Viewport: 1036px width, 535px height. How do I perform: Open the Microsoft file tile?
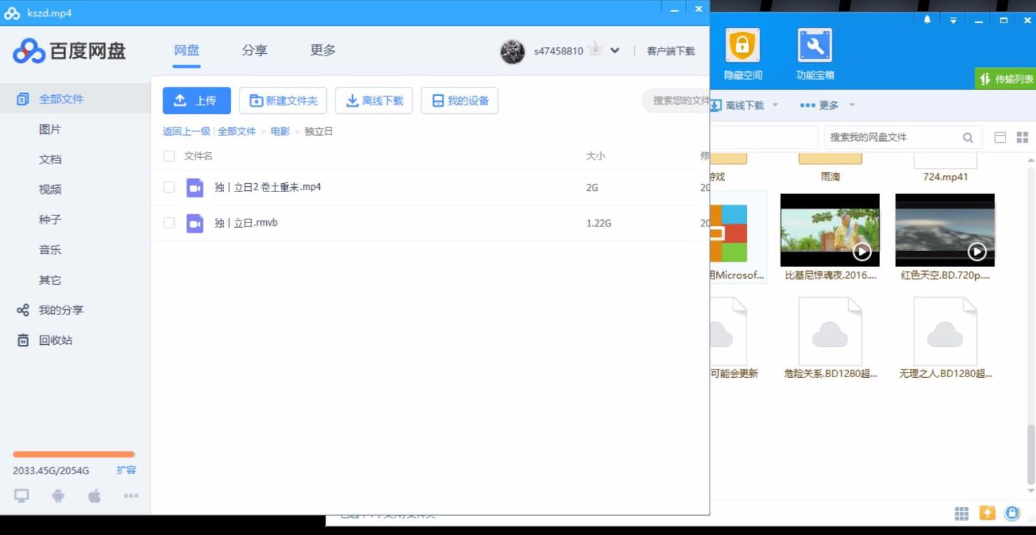pos(738,237)
